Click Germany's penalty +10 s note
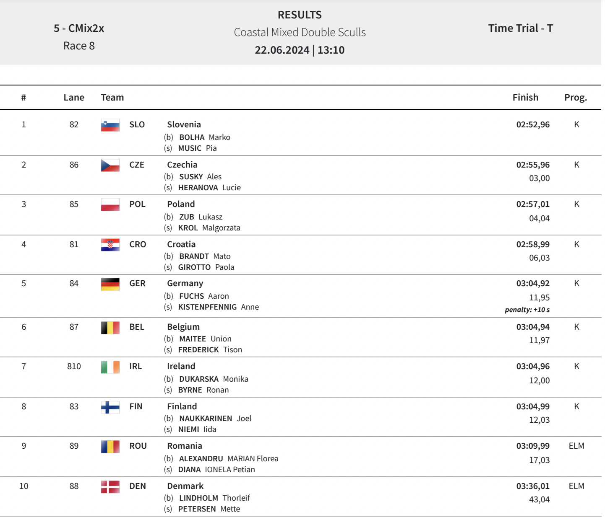The image size is (605, 517). (x=527, y=310)
